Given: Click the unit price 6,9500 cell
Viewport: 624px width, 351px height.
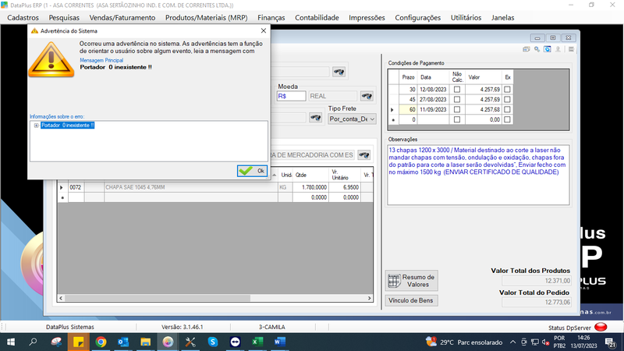Looking at the screenshot, I should click(x=344, y=187).
